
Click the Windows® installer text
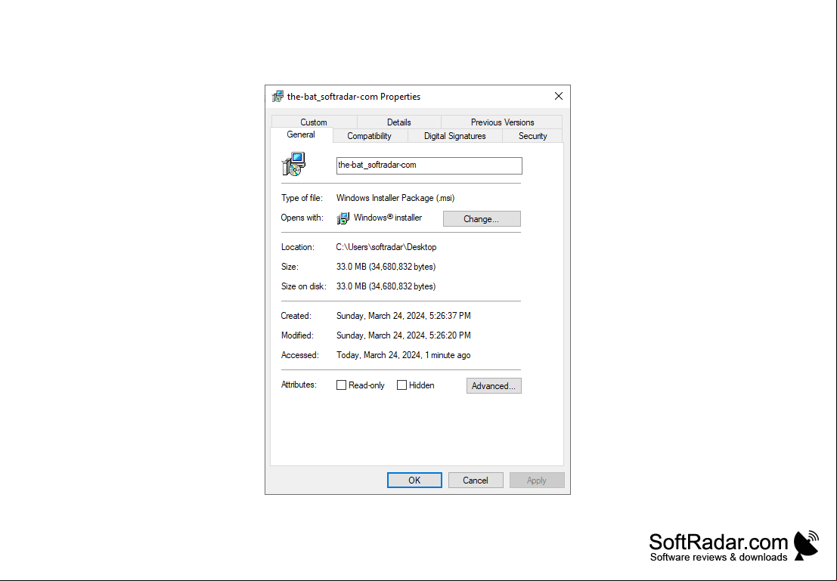click(x=388, y=218)
